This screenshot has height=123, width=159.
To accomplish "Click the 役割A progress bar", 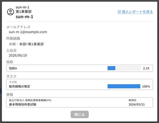I will [124, 68].
